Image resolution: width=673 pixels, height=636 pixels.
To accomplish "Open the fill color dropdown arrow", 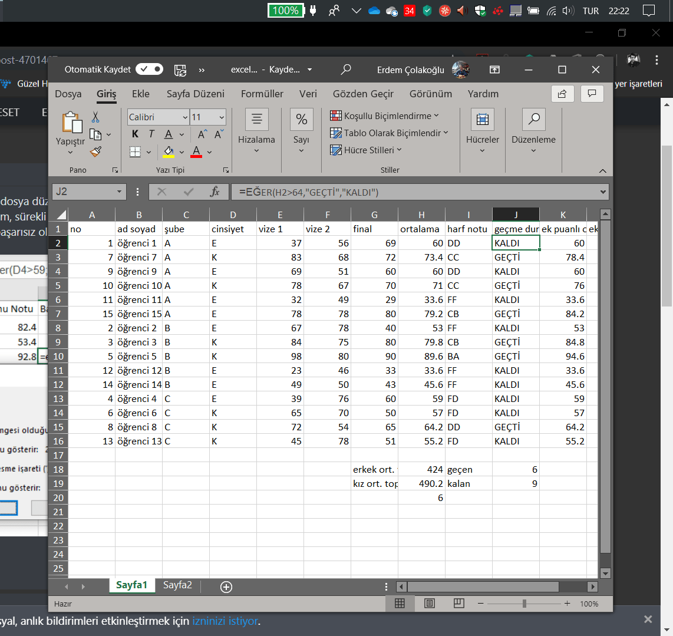I will tap(182, 152).
